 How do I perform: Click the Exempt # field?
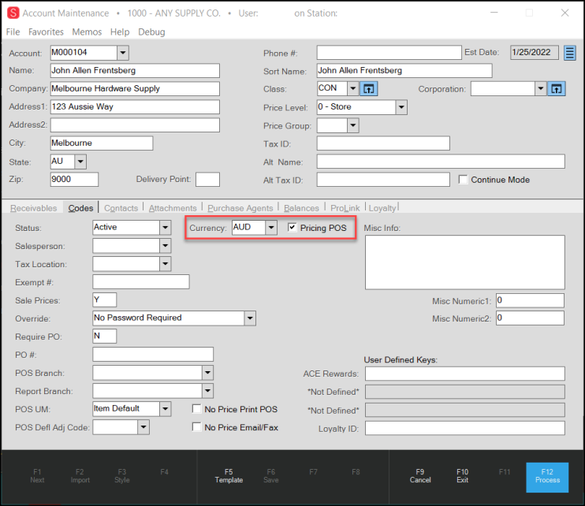point(141,282)
